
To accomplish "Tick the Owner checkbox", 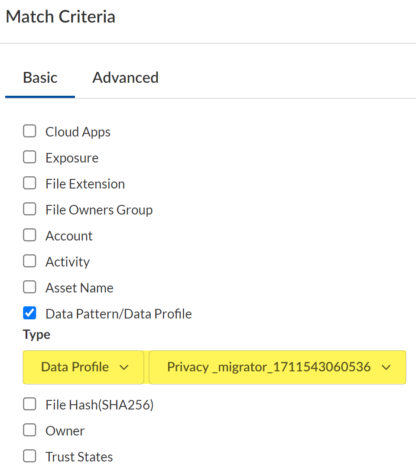I will click(x=29, y=430).
